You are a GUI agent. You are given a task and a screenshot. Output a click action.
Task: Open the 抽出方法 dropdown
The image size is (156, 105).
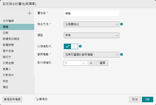(x=91, y=24)
